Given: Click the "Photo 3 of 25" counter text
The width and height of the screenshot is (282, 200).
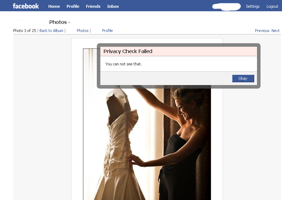Looking at the screenshot, I should point(25,31).
